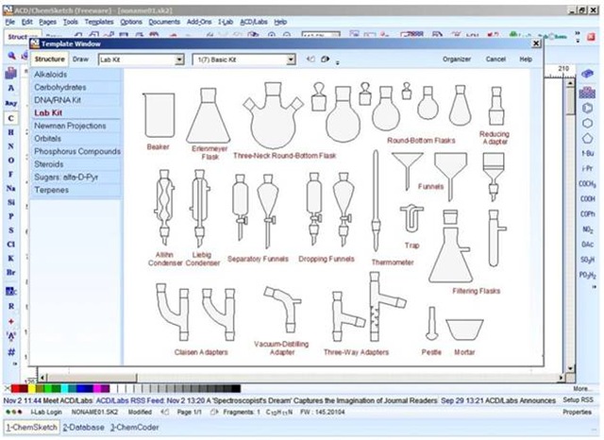
Task: Click the Setup RSS link
Action: pyautogui.click(x=578, y=400)
